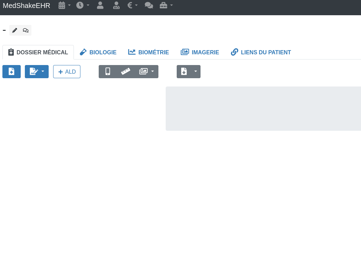Expand the signed document dropdown

pyautogui.click(x=37, y=72)
